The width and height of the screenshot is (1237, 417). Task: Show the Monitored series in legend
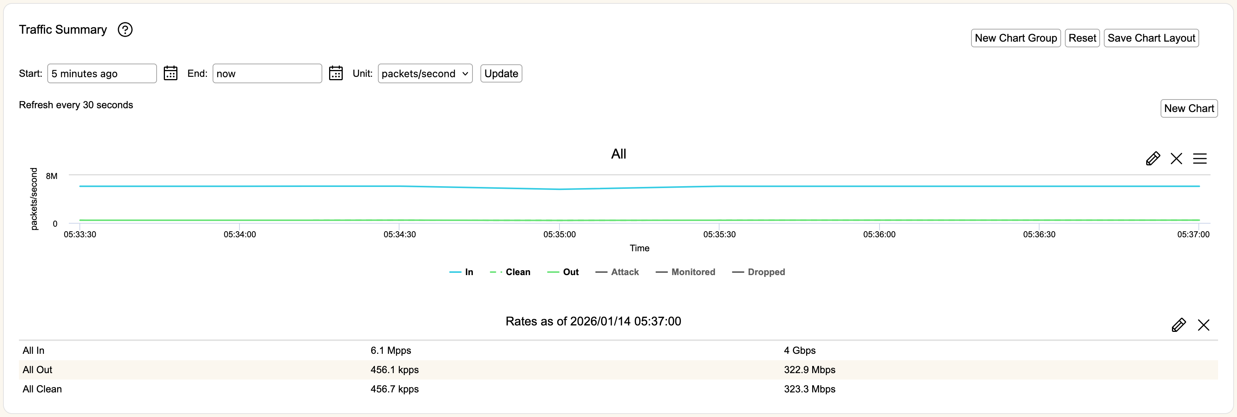coord(685,272)
